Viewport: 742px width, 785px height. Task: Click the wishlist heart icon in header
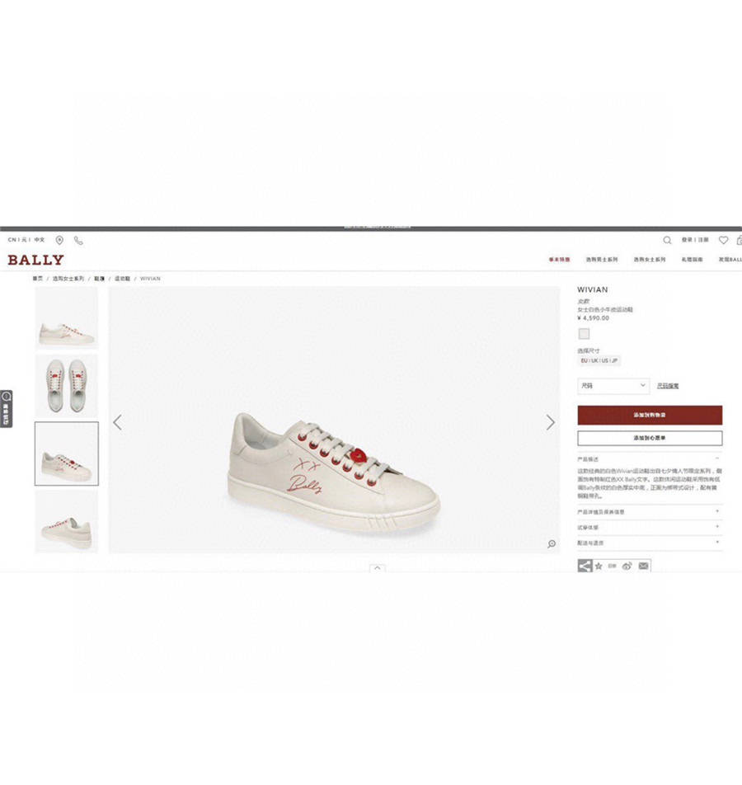click(x=723, y=240)
